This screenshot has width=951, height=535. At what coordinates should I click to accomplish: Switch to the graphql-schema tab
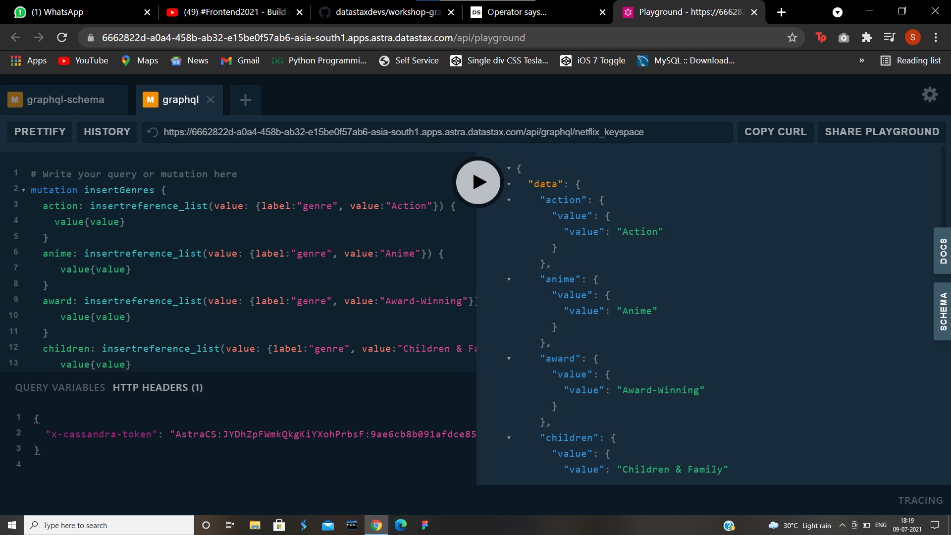[x=64, y=100]
